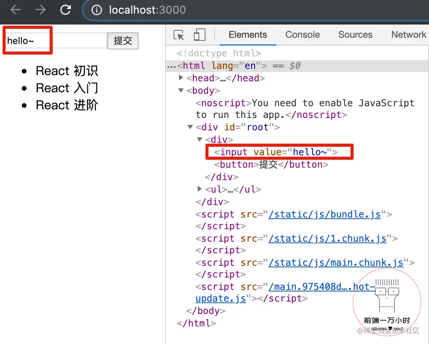Collapse the div id="root" node

190,127
